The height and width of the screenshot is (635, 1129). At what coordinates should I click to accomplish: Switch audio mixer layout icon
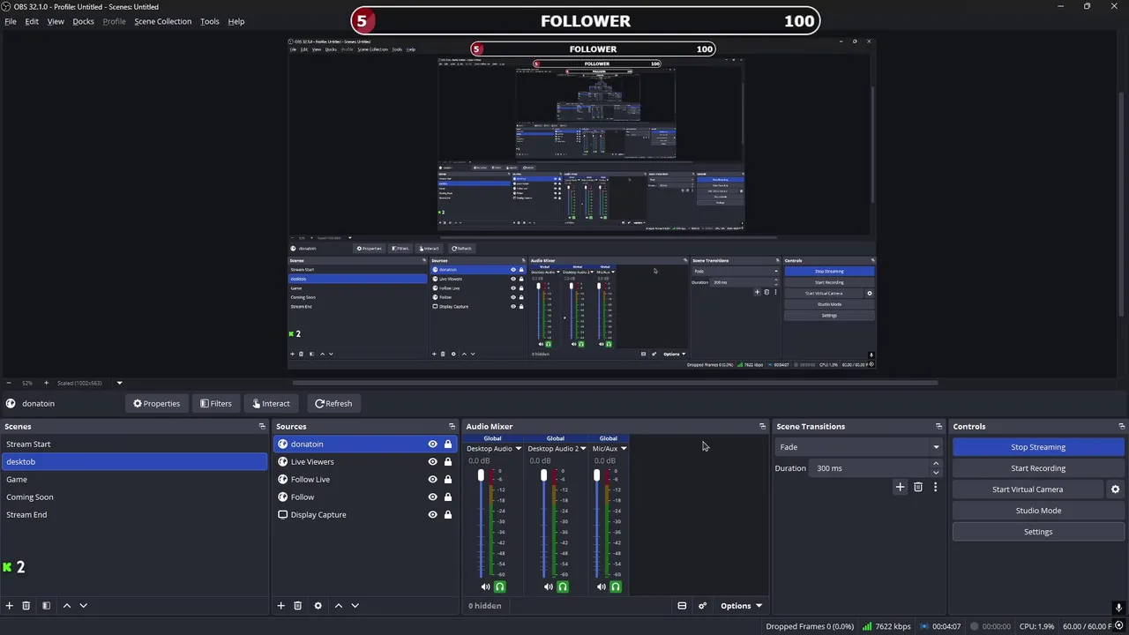682,606
